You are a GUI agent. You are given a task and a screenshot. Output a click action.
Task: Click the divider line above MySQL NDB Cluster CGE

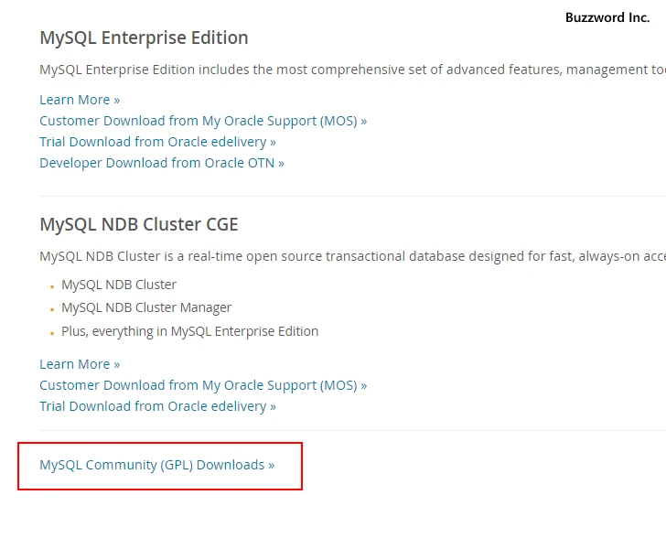click(x=348, y=196)
